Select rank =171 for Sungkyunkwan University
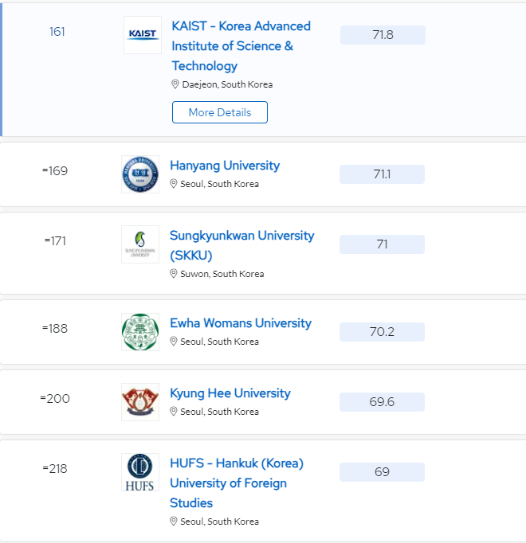Viewport: 526px width, 543px height. tap(55, 241)
